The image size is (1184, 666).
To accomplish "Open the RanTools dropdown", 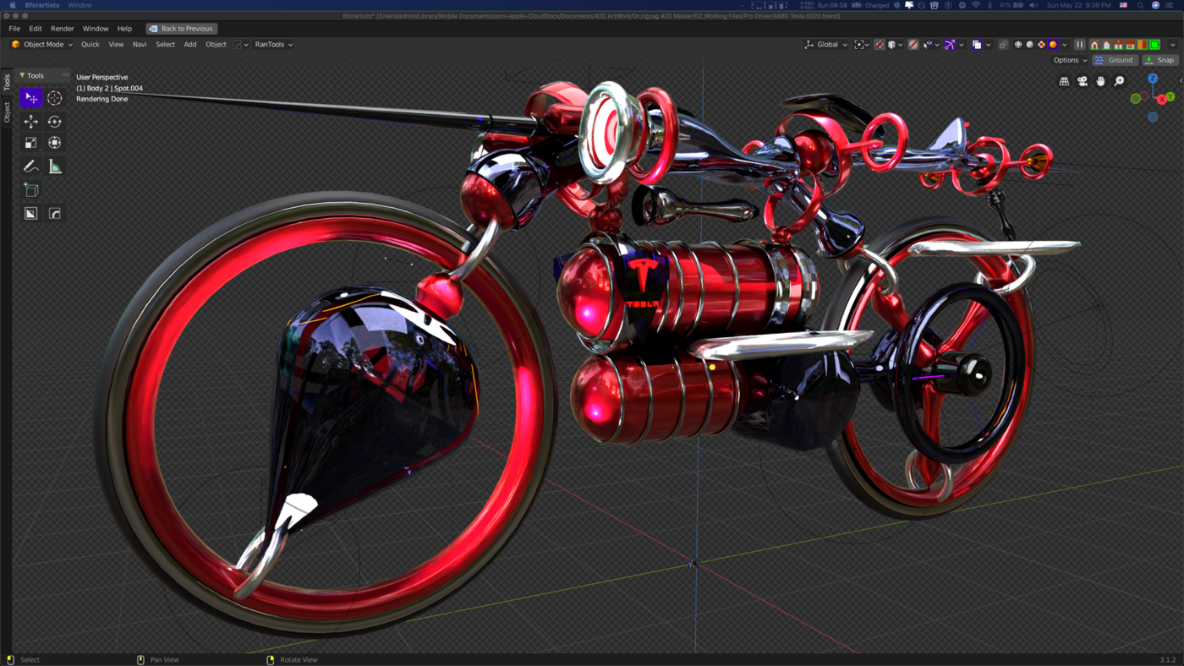I will (x=273, y=45).
